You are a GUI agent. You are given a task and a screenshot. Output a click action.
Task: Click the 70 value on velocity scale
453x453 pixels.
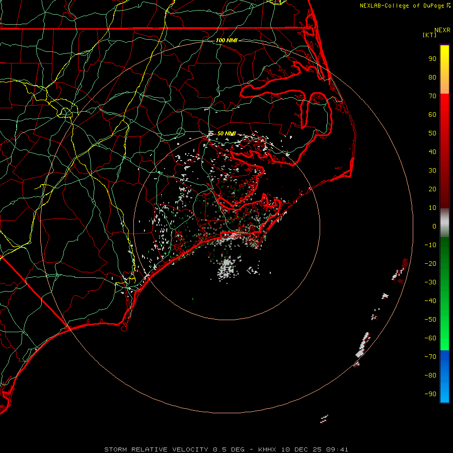point(432,96)
